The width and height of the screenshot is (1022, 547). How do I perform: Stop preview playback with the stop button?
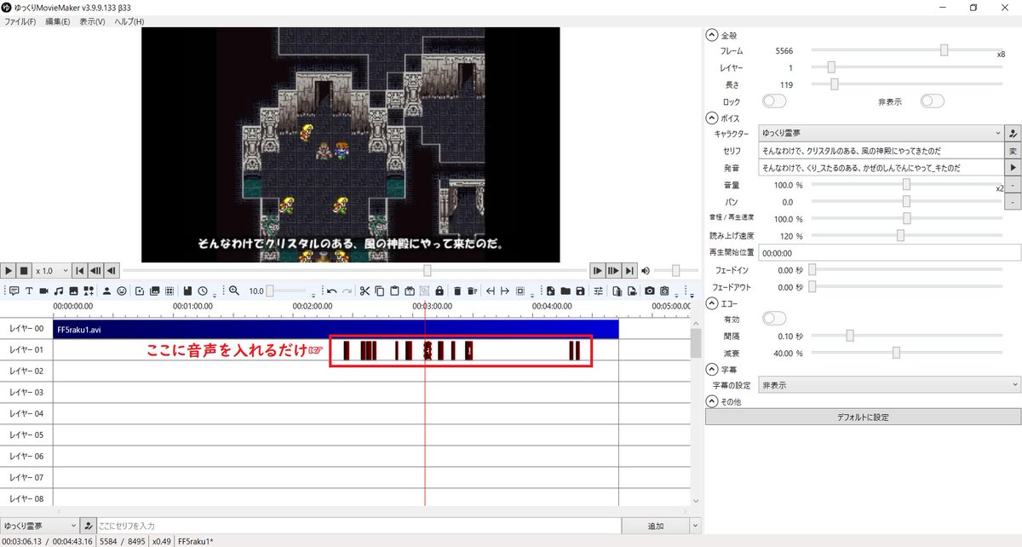pyautogui.click(x=24, y=270)
